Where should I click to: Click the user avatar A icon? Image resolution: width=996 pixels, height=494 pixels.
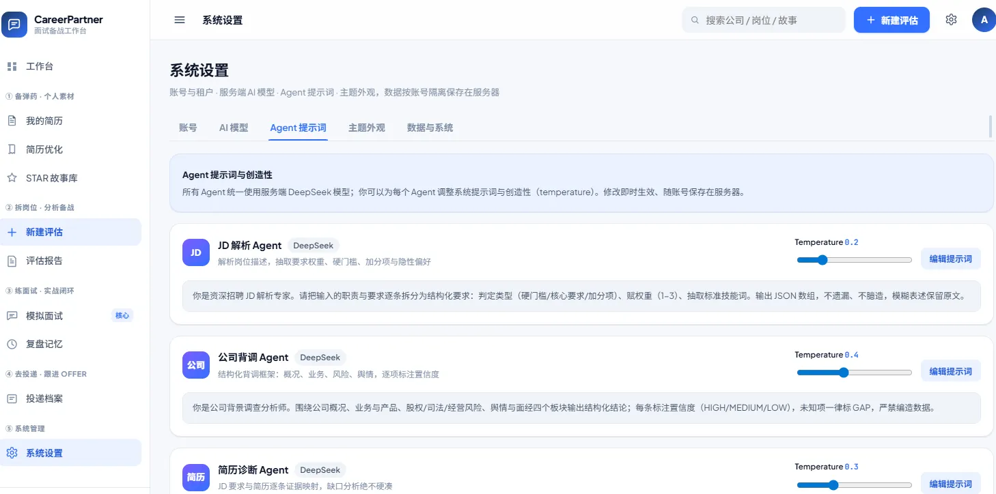(984, 20)
